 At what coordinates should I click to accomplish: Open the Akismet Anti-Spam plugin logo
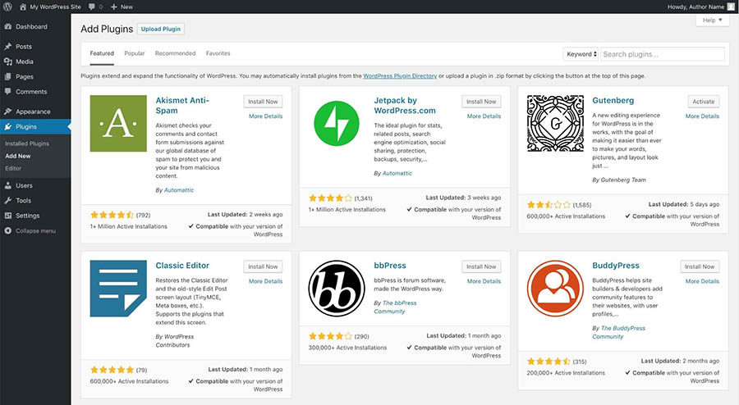(118, 123)
